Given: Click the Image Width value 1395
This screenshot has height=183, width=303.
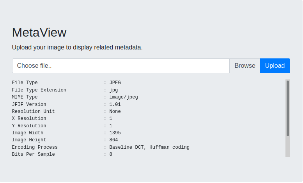Looking at the screenshot, I should tap(115, 133).
